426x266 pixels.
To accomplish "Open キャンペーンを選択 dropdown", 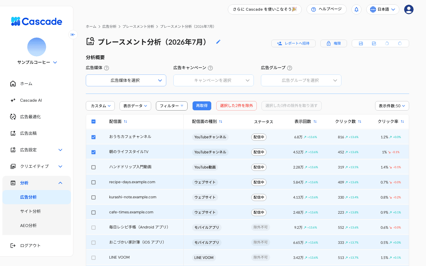I will [214, 80].
